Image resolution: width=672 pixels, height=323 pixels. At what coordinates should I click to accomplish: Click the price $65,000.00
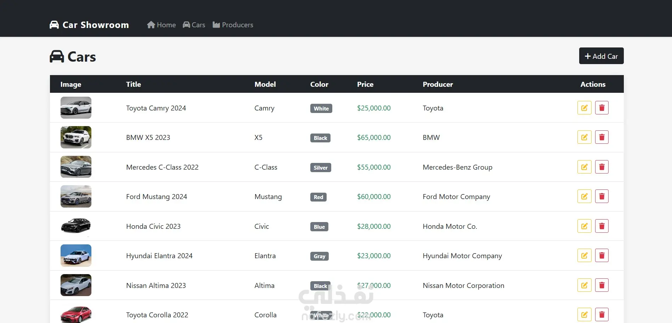point(374,137)
